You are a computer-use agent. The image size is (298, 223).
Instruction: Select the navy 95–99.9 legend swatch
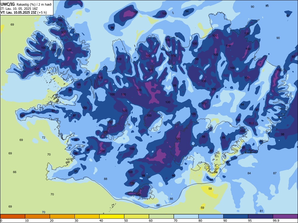tap(260, 216)
